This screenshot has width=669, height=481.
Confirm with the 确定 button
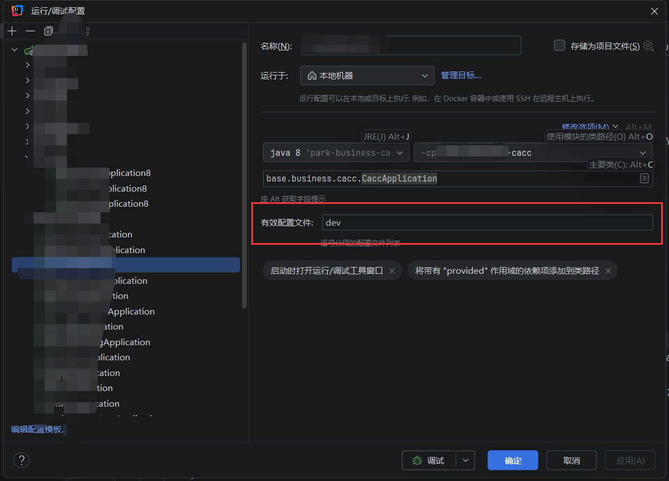click(513, 460)
